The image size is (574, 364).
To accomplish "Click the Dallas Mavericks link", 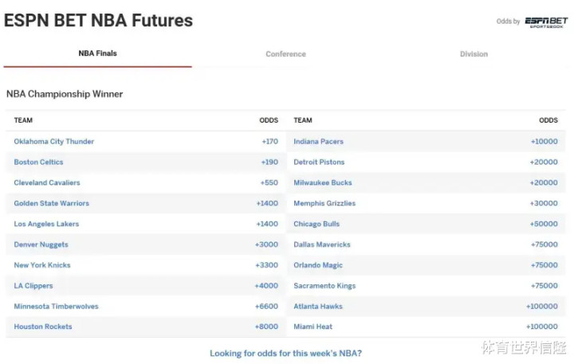I will pyautogui.click(x=322, y=245).
